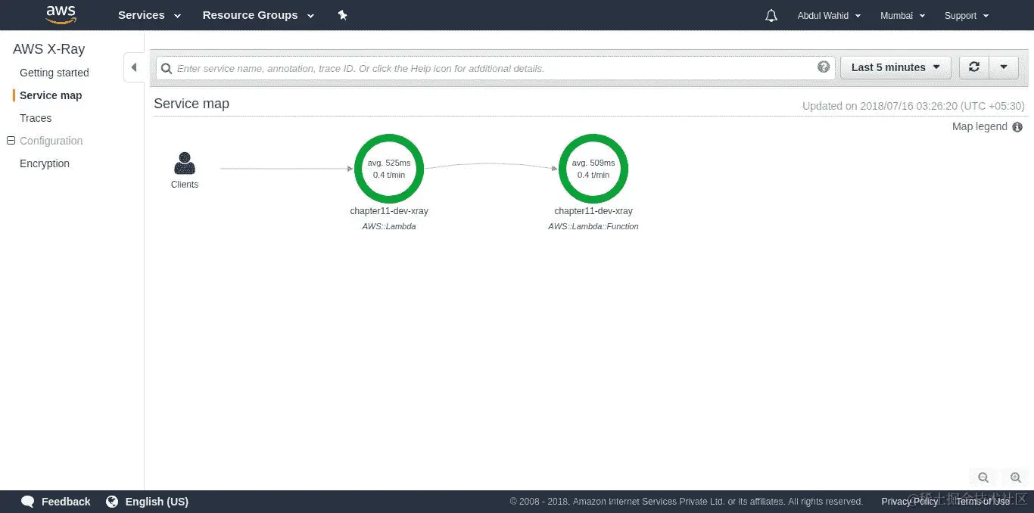Select the AWS::Lambda node circle

tap(389, 169)
